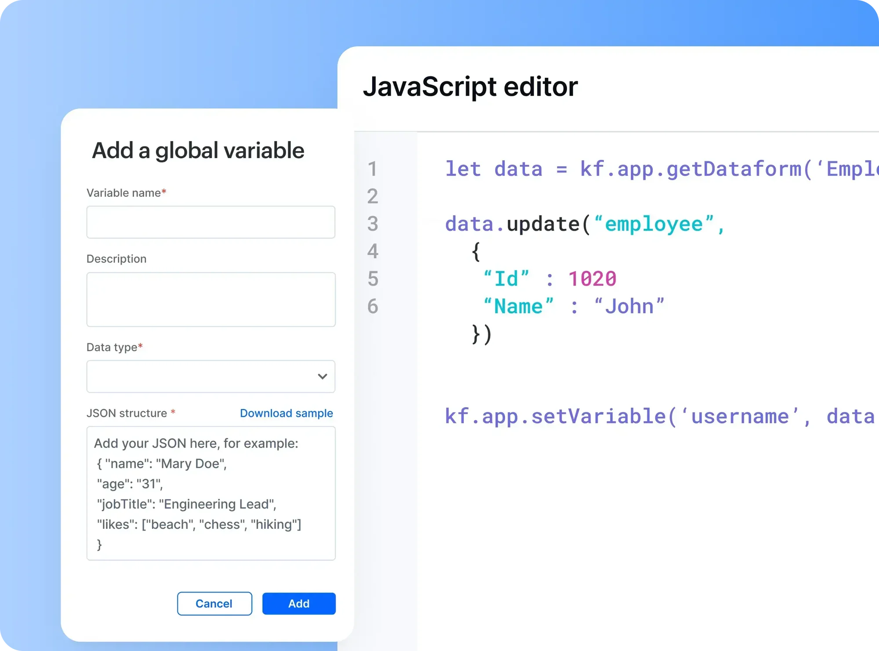Click line number 1 in editor gutter
The height and width of the screenshot is (651, 879).
pos(373,169)
